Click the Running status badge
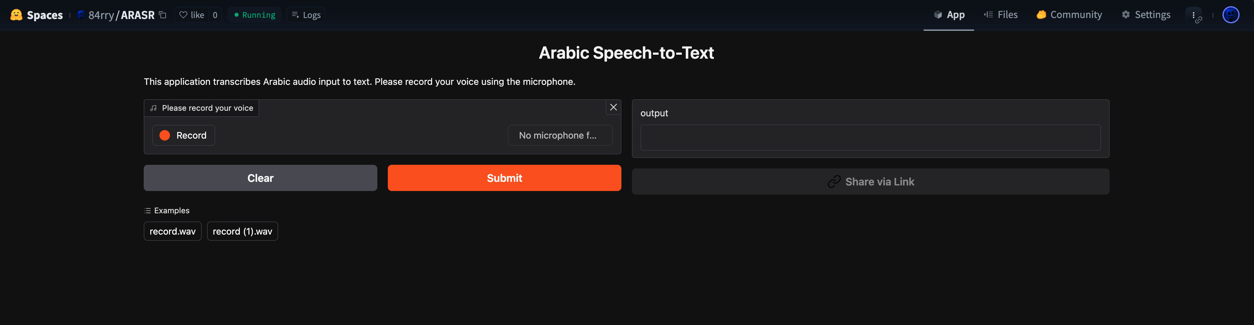The width and height of the screenshot is (1254, 325). pos(255,15)
